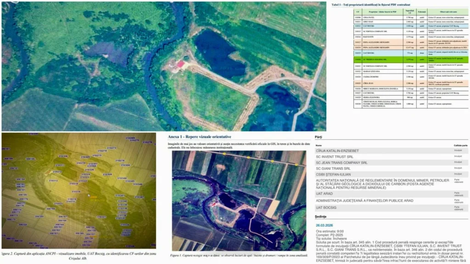
Task: Click parcel label 310306 on the cadastral map
Action: click(63, 156)
